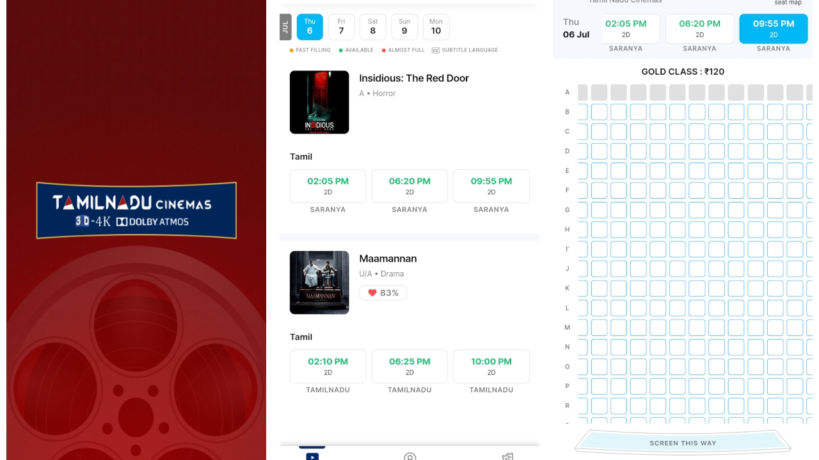
Task: Select Fri 7 date tab
Action: coord(341,27)
